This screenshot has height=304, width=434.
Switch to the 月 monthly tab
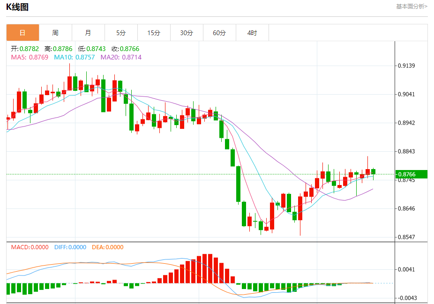click(x=88, y=33)
